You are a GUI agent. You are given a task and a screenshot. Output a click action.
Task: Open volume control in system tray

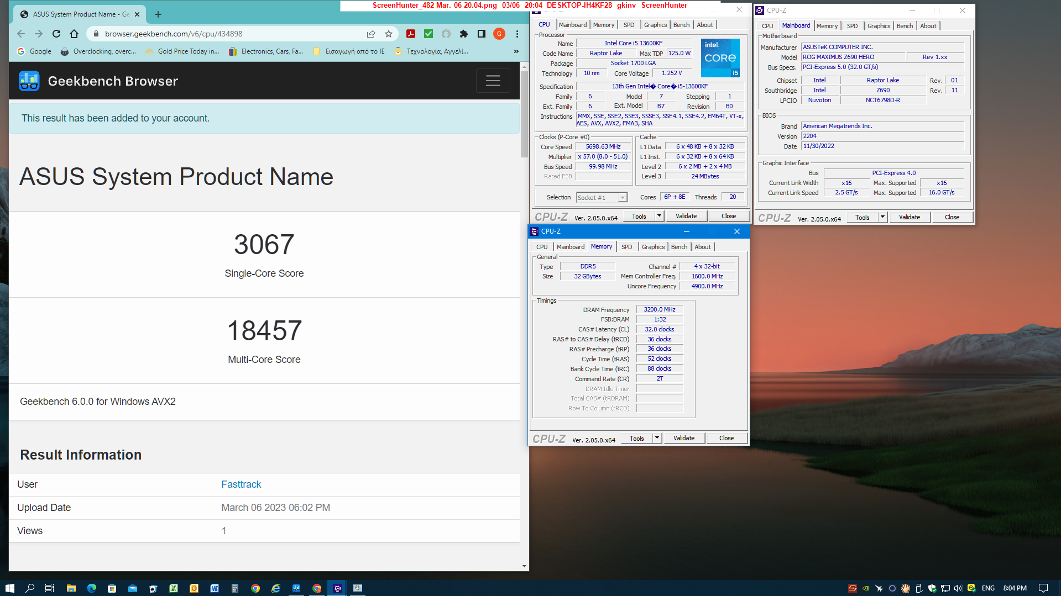pyautogui.click(x=958, y=588)
